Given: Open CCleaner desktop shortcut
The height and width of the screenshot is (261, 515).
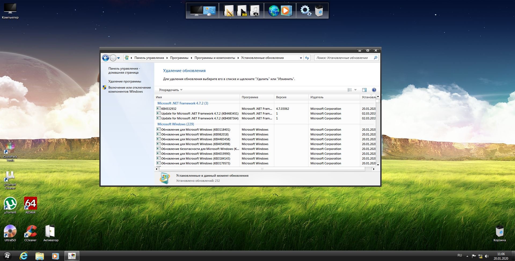Looking at the screenshot, I should pyautogui.click(x=30, y=233).
